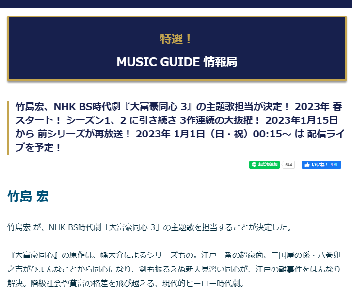Click the sentence 竹島宏 が、NHK BS時代劇「大富豪同心 3」
Screen dimensions: 352x306
(x=149, y=227)
